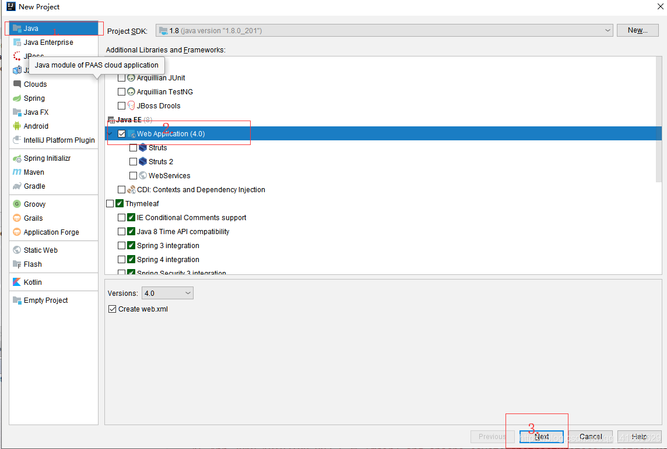Click the Flash folder icon
The width and height of the screenshot is (667, 449).
(x=17, y=264)
